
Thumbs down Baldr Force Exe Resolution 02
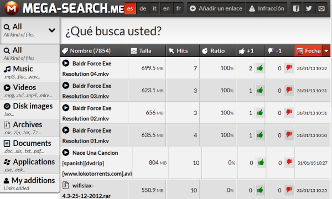pyautogui.click(x=289, y=113)
